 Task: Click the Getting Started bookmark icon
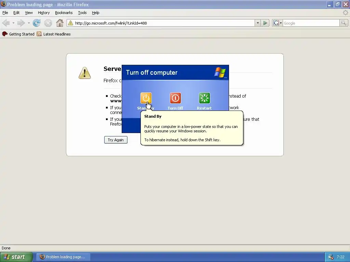[x=5, y=34]
